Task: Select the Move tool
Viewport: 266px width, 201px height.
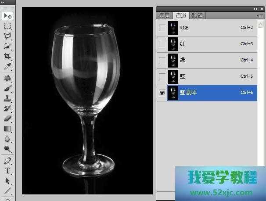Action: 7,16
